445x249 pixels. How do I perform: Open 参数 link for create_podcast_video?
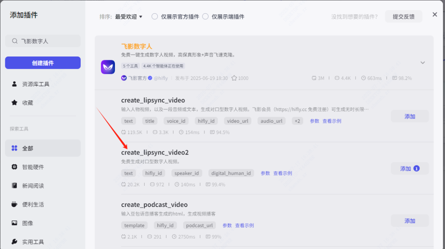[227, 226]
